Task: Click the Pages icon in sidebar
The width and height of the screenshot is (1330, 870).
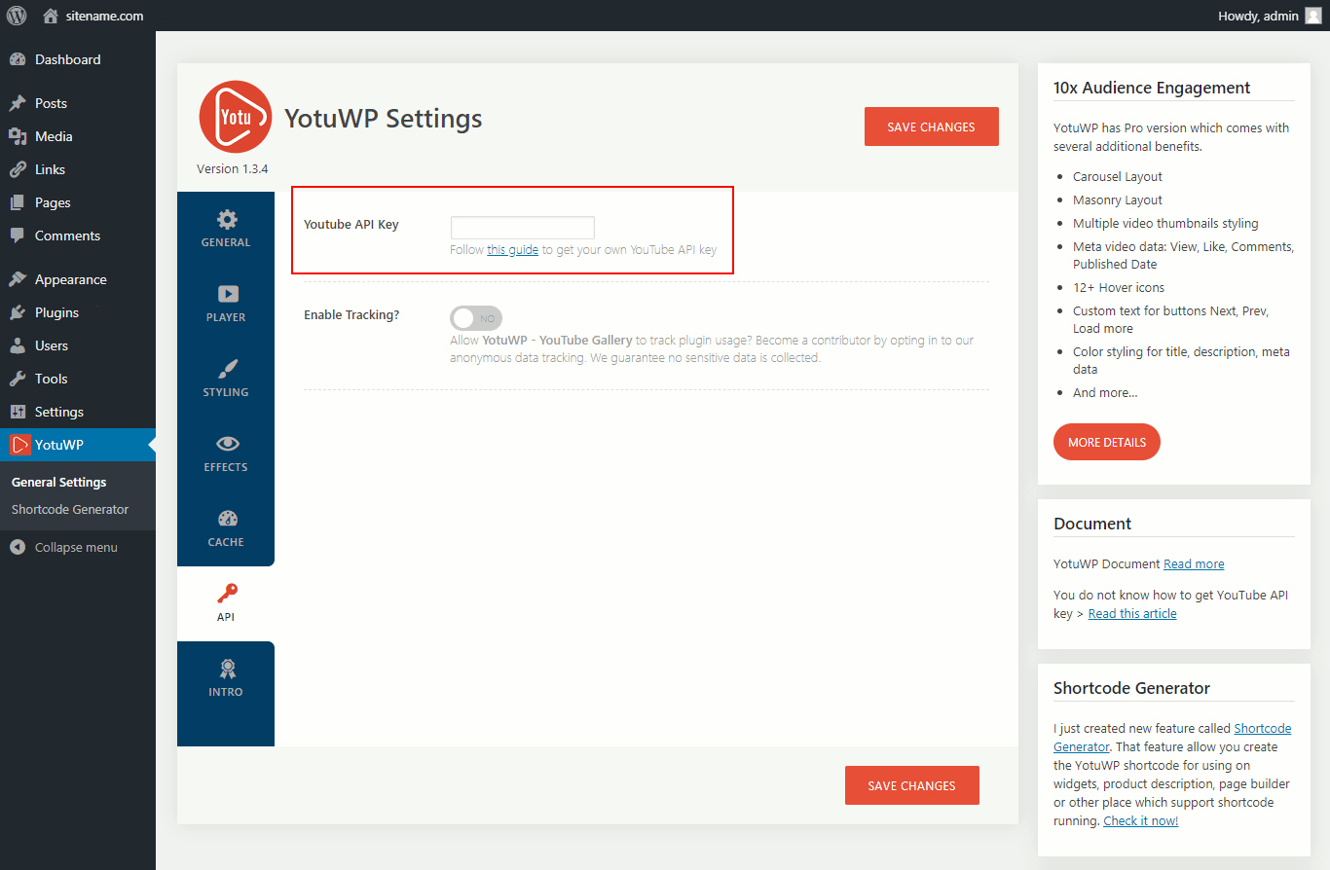Action: (18, 202)
